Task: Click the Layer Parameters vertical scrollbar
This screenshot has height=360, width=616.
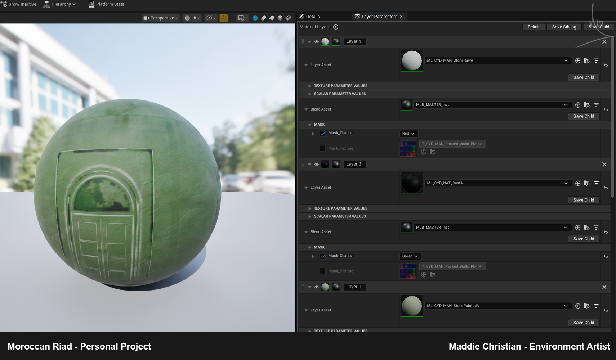Action: click(x=612, y=117)
